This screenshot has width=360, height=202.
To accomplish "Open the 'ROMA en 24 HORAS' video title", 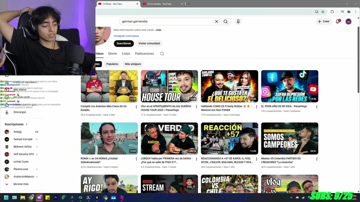I will coord(99,160).
